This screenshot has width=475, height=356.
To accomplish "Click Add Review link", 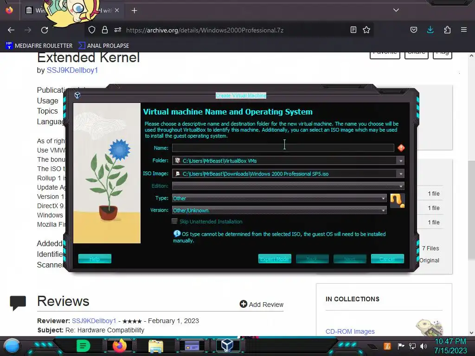I will pos(262,304).
